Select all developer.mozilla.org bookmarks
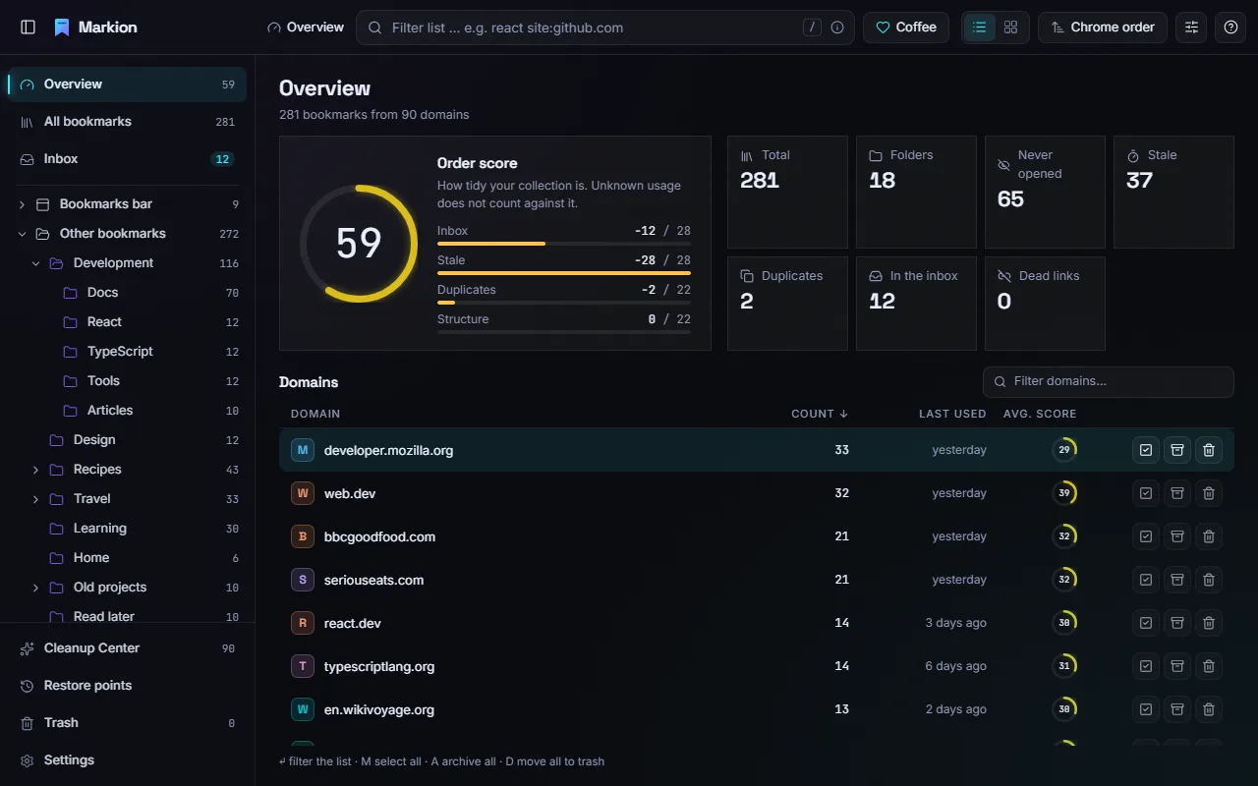 1146,450
